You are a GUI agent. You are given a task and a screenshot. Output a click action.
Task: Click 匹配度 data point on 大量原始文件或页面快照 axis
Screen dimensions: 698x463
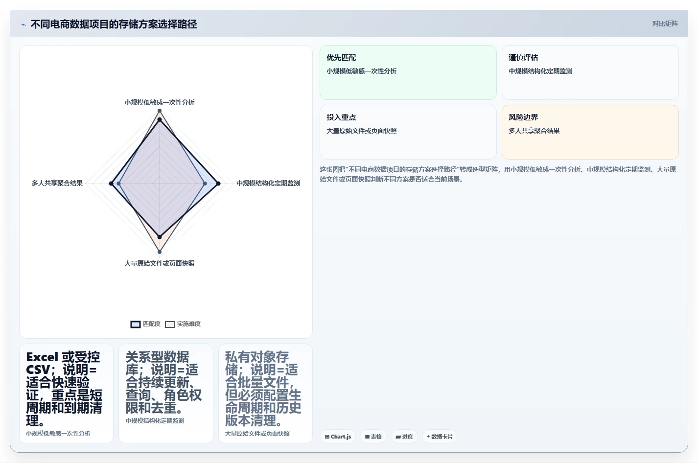[160, 237]
